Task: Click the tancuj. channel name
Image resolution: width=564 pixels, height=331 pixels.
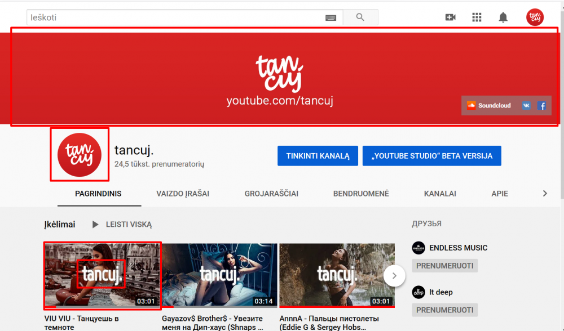Action: click(134, 150)
